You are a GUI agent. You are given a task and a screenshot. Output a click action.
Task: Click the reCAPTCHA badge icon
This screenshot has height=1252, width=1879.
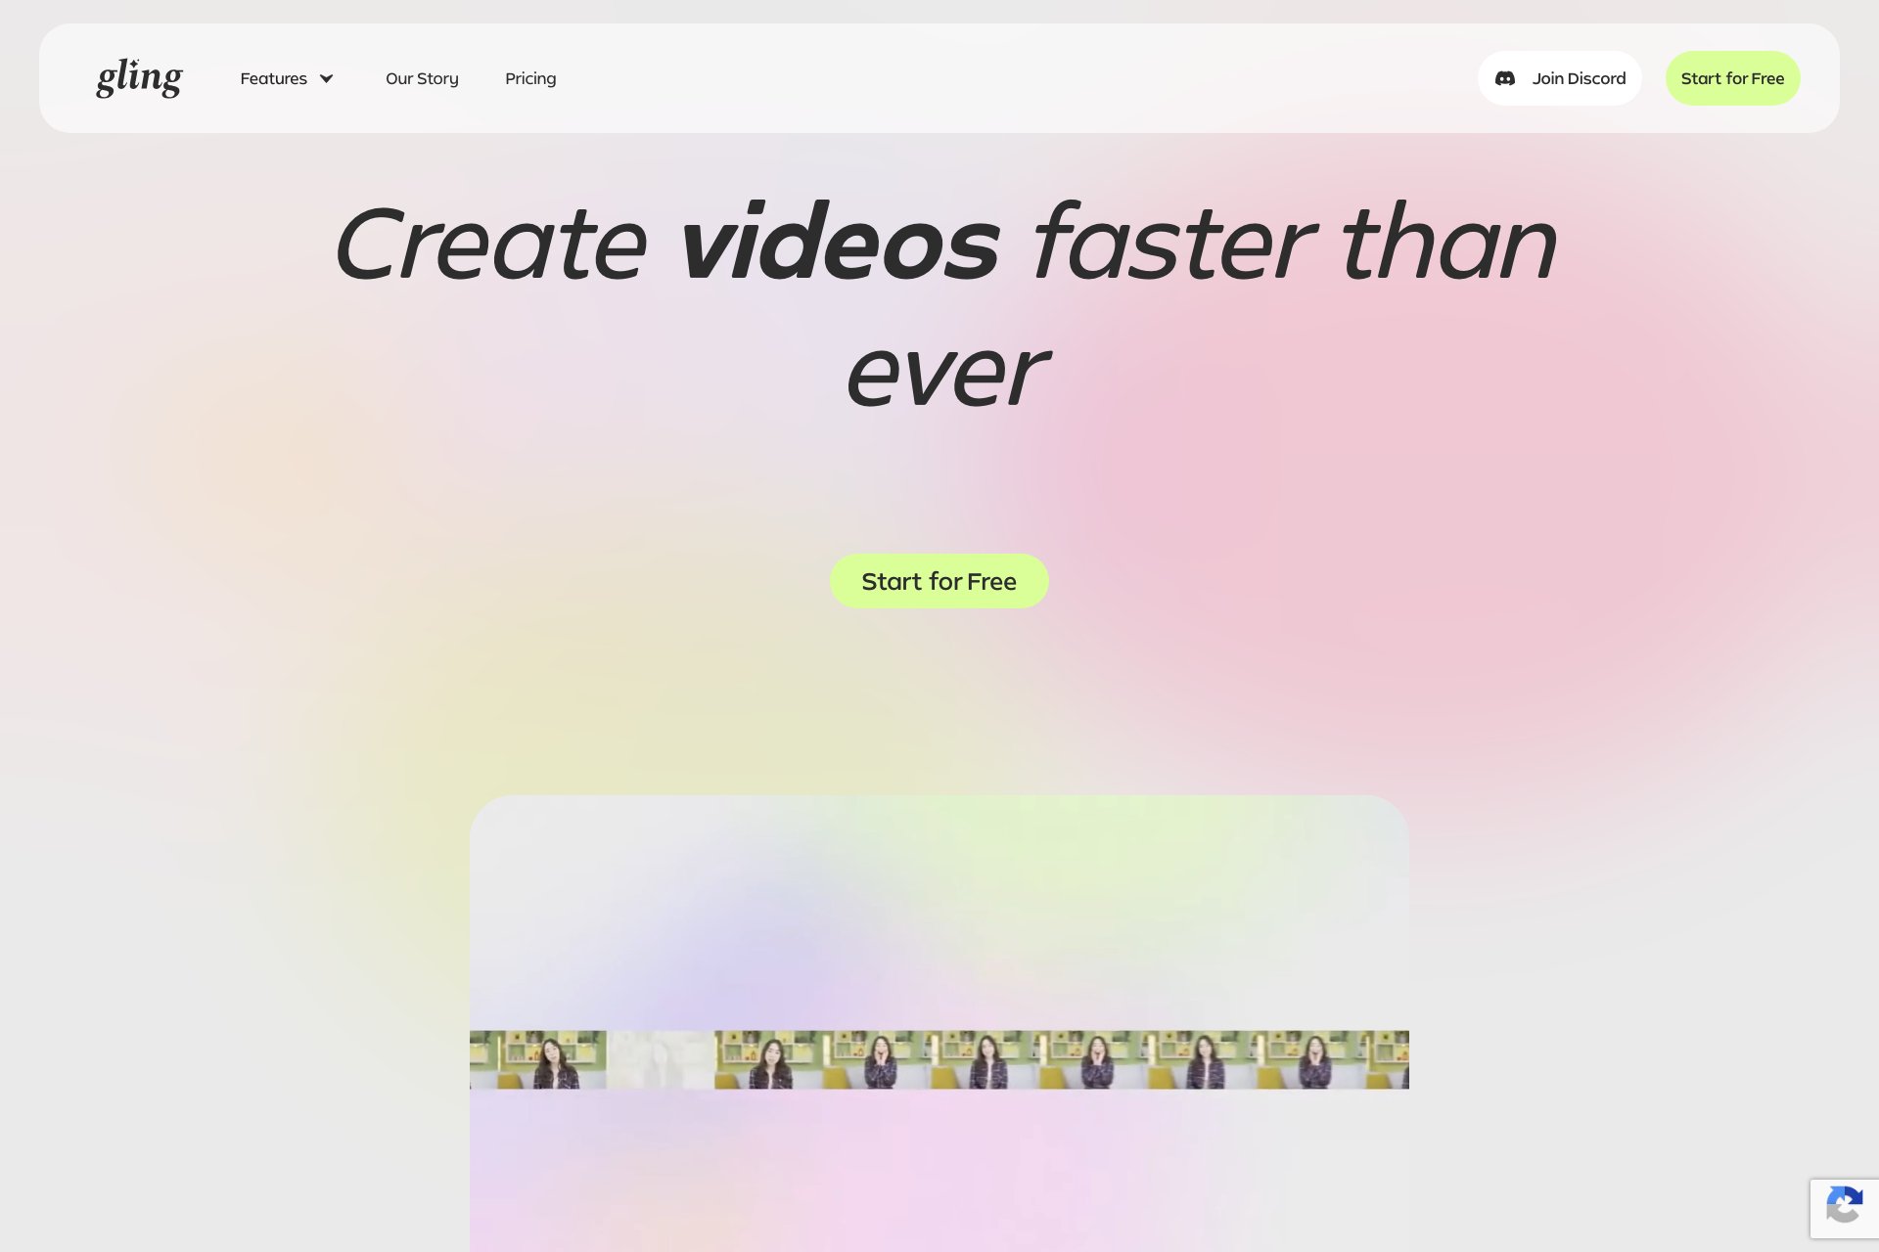[1844, 1206]
